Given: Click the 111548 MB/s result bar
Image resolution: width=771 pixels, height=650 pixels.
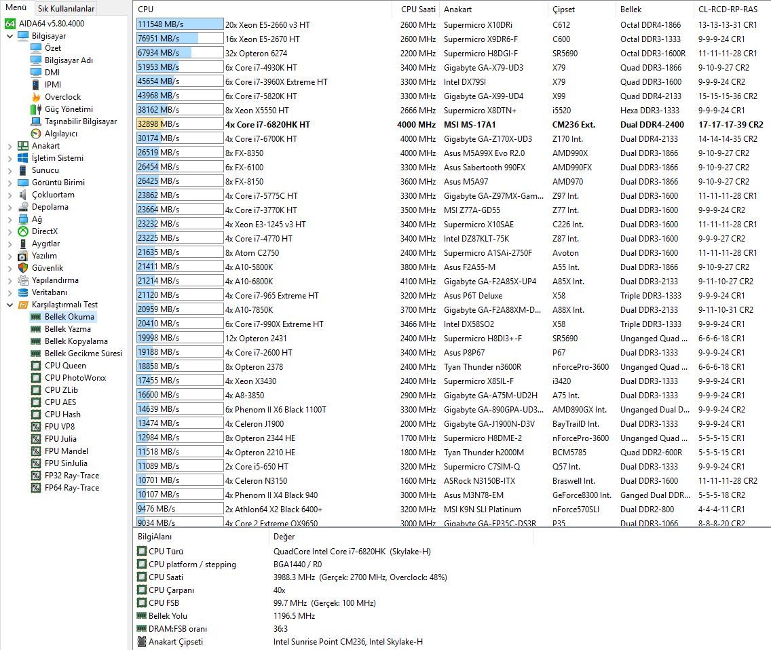Looking at the screenshot, I should click(180, 24).
